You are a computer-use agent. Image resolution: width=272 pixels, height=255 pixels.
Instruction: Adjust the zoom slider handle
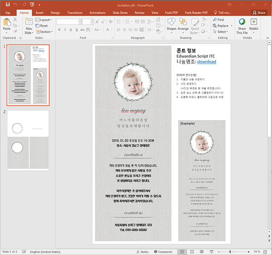(230, 252)
